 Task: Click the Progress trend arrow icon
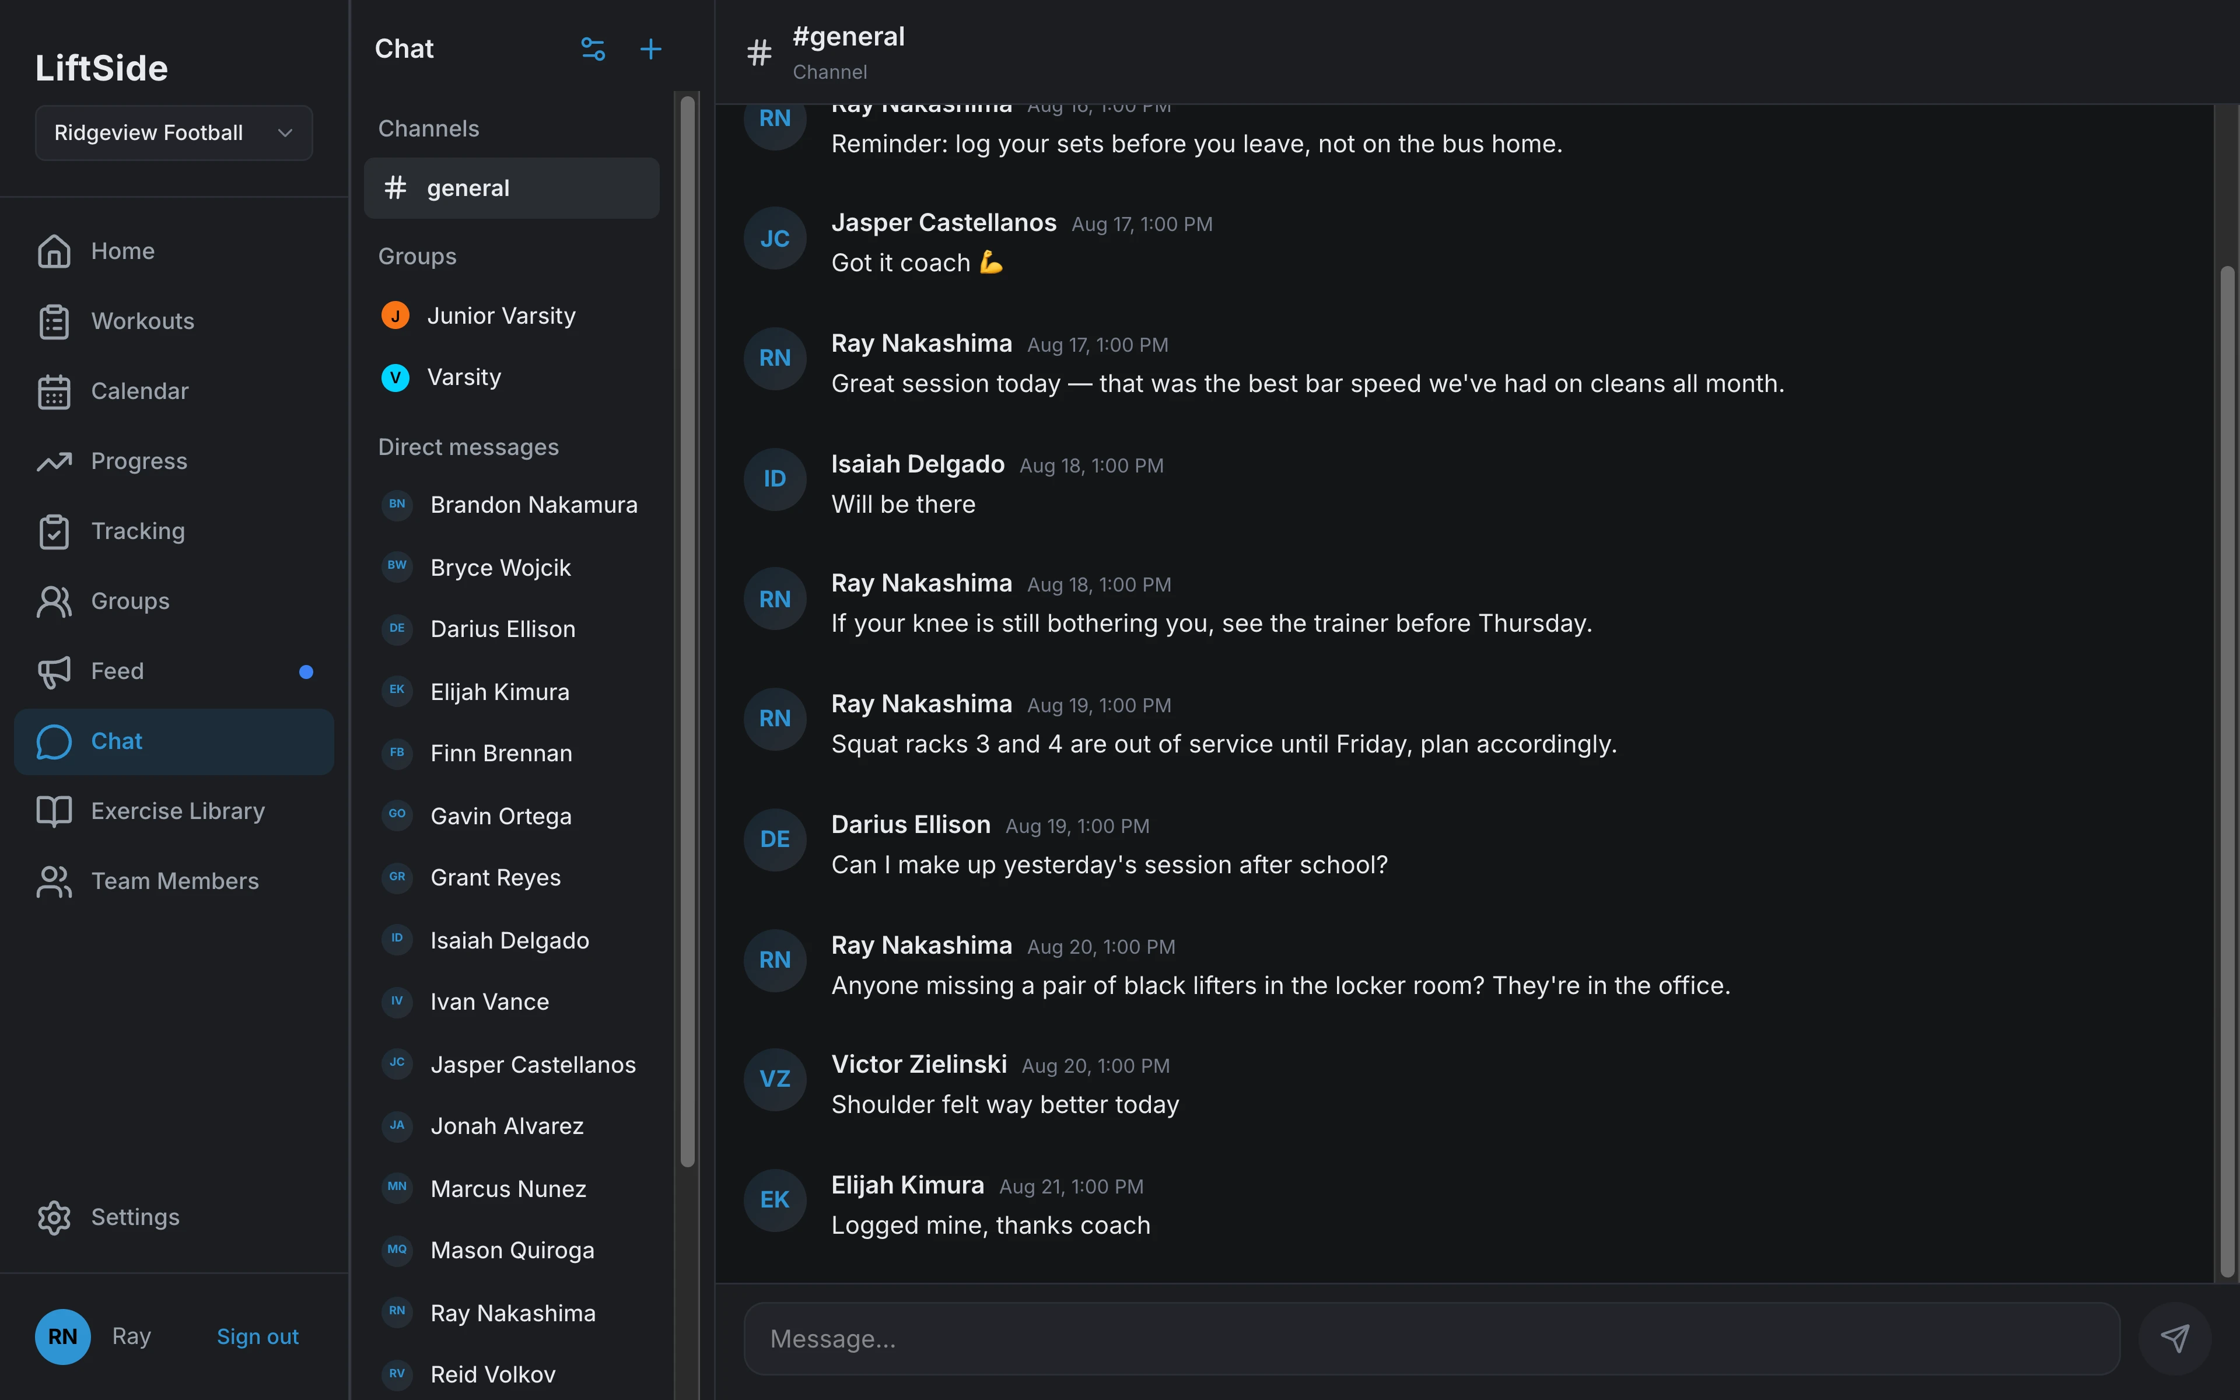point(54,461)
